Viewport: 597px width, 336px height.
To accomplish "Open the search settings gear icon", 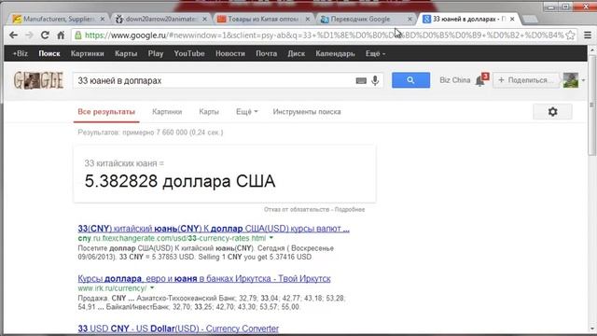I will (552, 112).
